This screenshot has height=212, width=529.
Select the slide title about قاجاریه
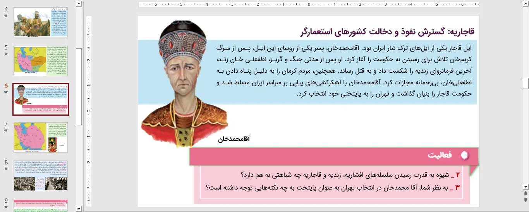coord(387,32)
